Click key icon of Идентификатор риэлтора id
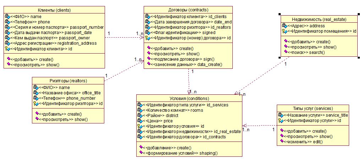The height and width of the screenshot is (166, 363). [35, 104]
